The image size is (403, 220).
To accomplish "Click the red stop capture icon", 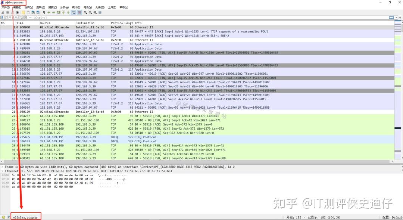I will coord(8,12).
